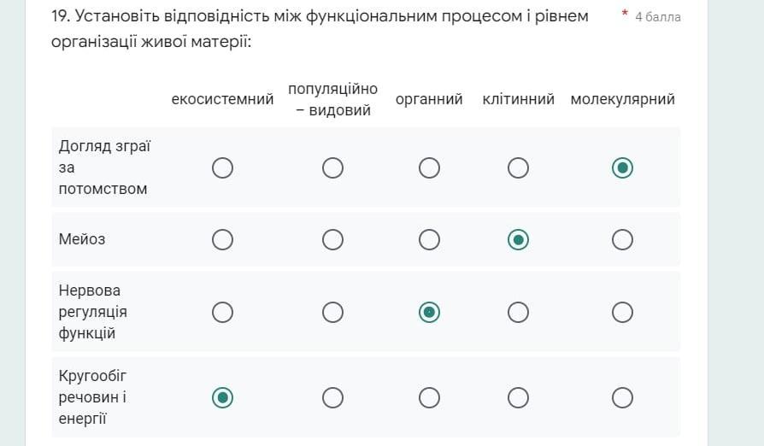Select популяційно-видовий for Кругообіг речовин і енергії

pyautogui.click(x=332, y=398)
